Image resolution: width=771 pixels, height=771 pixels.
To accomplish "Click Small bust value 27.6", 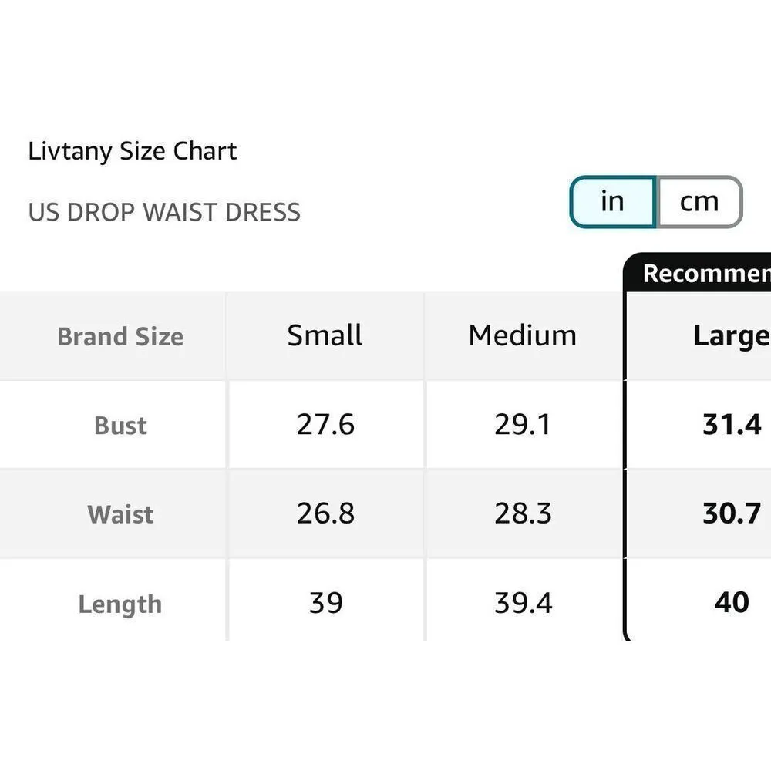I will coord(325,425).
